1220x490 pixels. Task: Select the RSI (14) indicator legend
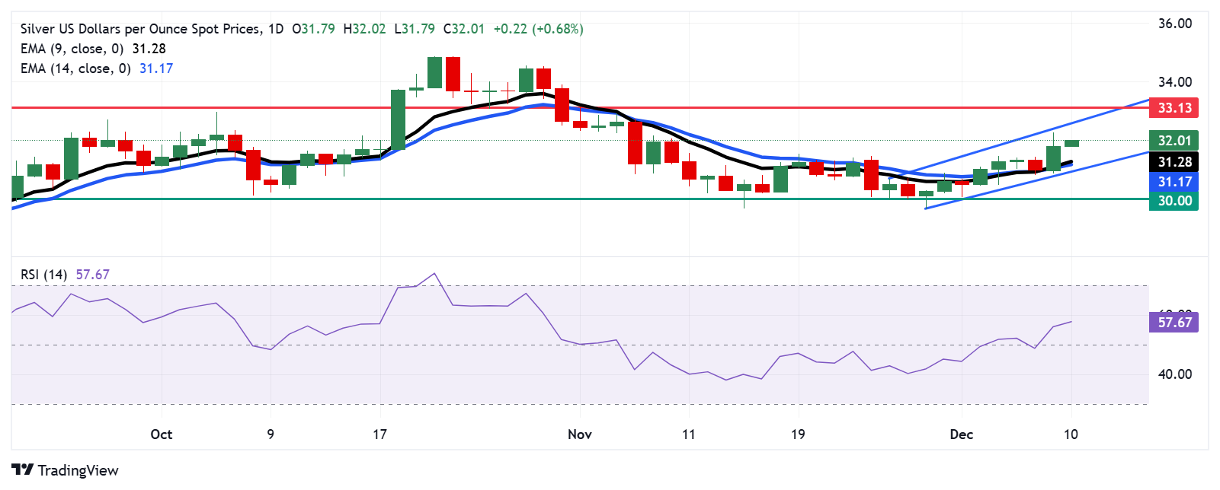[43, 275]
